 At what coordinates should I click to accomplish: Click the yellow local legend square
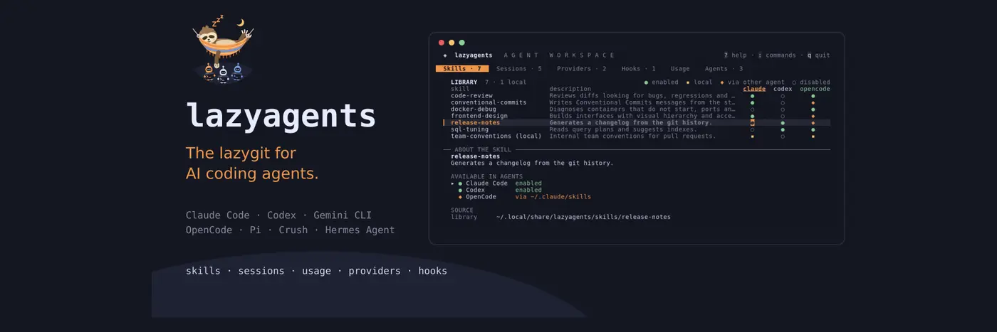tap(688, 82)
